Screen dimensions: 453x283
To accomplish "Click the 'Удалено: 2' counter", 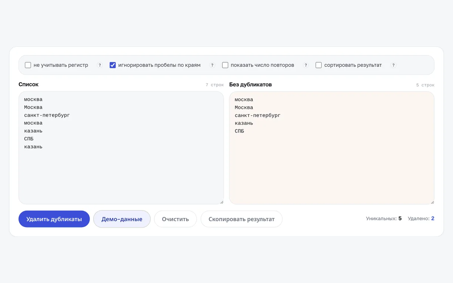I will 421,218.
